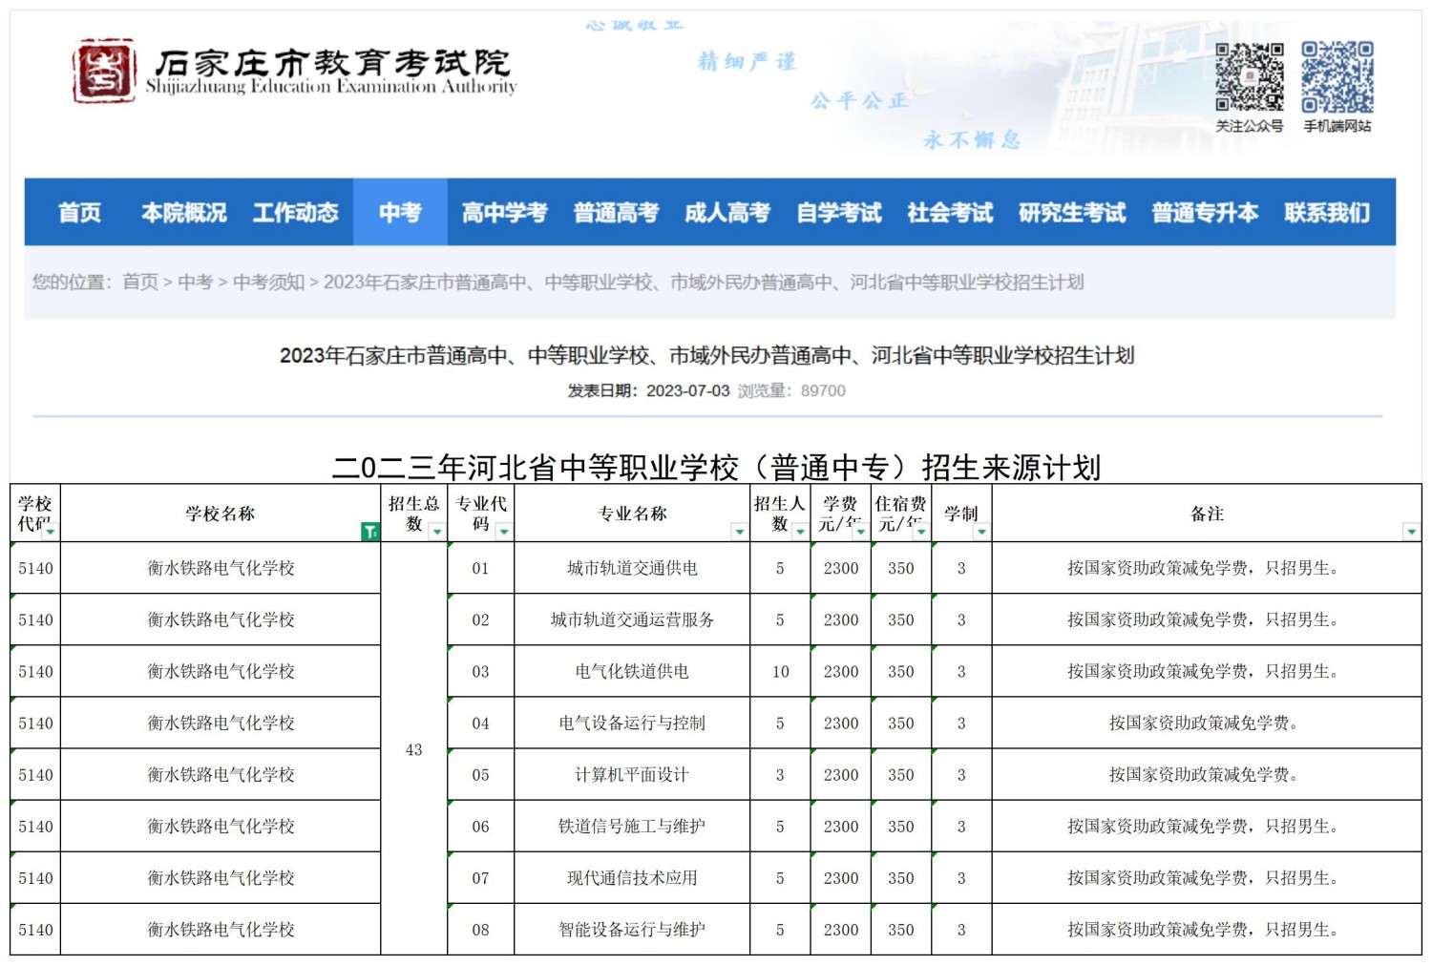Select the 城市轨道交通供电 cell
Screen dimensions: 1432x965
(x=632, y=568)
